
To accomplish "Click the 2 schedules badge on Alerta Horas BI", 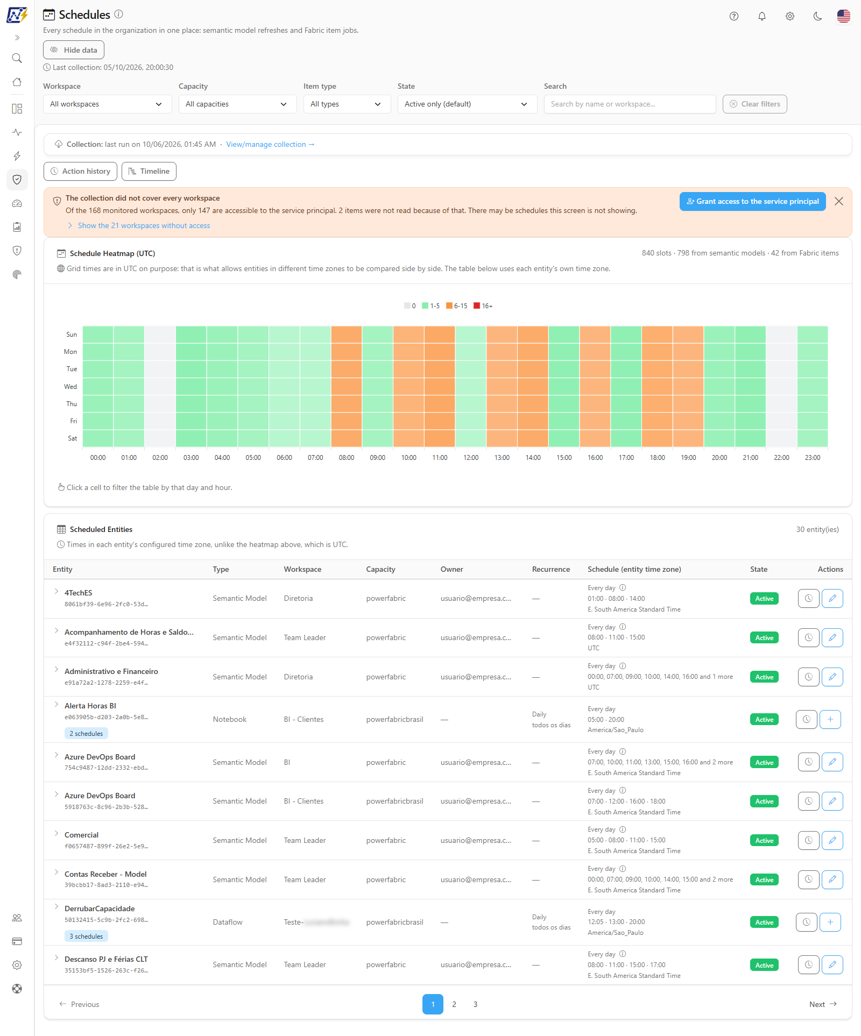I will (x=86, y=734).
